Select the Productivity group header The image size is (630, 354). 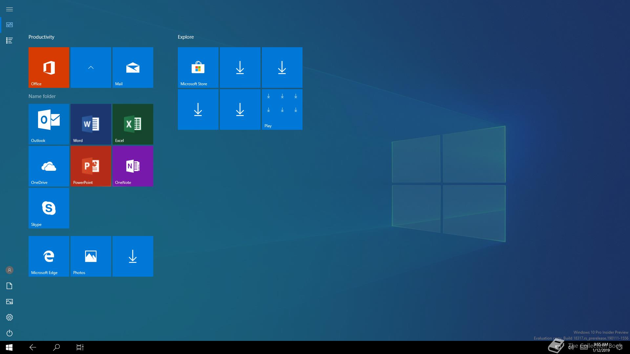point(41,37)
